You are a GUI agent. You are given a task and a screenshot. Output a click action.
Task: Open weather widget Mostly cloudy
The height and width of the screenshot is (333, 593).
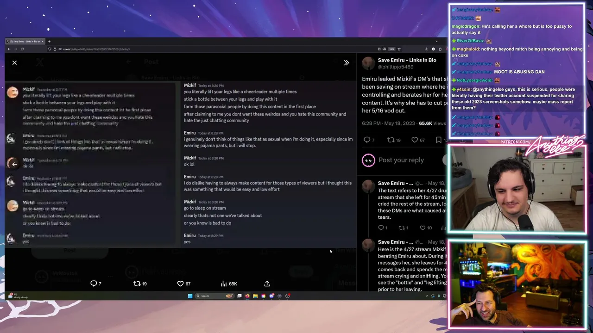19,296
